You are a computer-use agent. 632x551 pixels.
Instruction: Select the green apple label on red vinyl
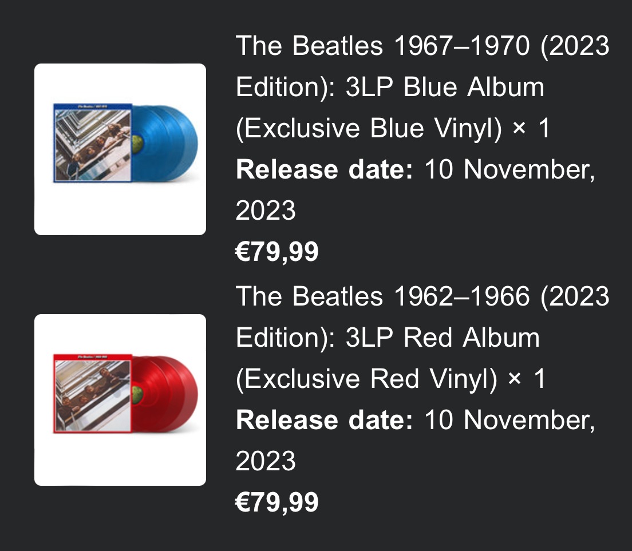[x=137, y=394]
